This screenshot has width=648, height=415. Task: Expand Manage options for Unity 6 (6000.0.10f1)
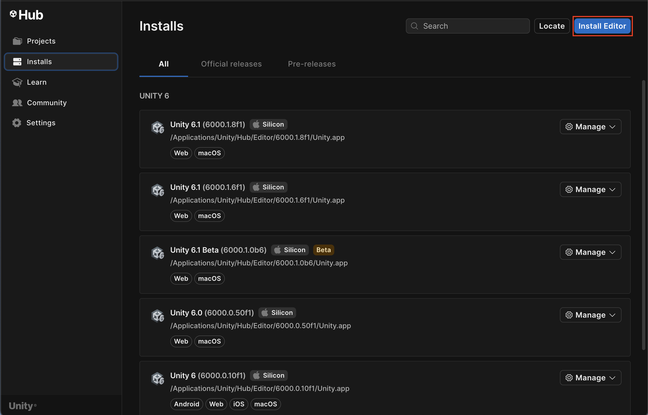pyautogui.click(x=590, y=377)
